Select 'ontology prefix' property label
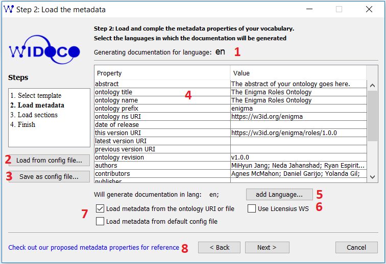This screenshot has width=386, height=264. [116, 108]
